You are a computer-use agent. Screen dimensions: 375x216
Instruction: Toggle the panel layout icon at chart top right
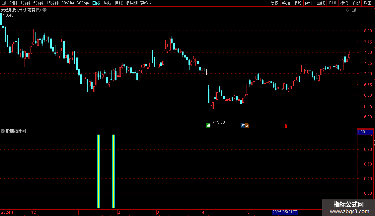[354, 10]
